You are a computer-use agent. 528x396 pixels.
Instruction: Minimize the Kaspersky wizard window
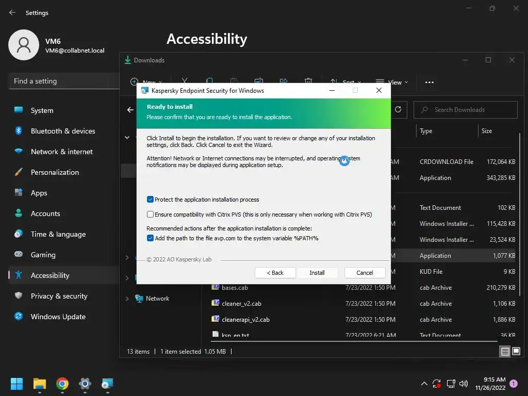pyautogui.click(x=332, y=90)
